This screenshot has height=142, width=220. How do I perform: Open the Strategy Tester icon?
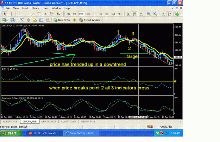pyautogui.click(x=48, y=20)
